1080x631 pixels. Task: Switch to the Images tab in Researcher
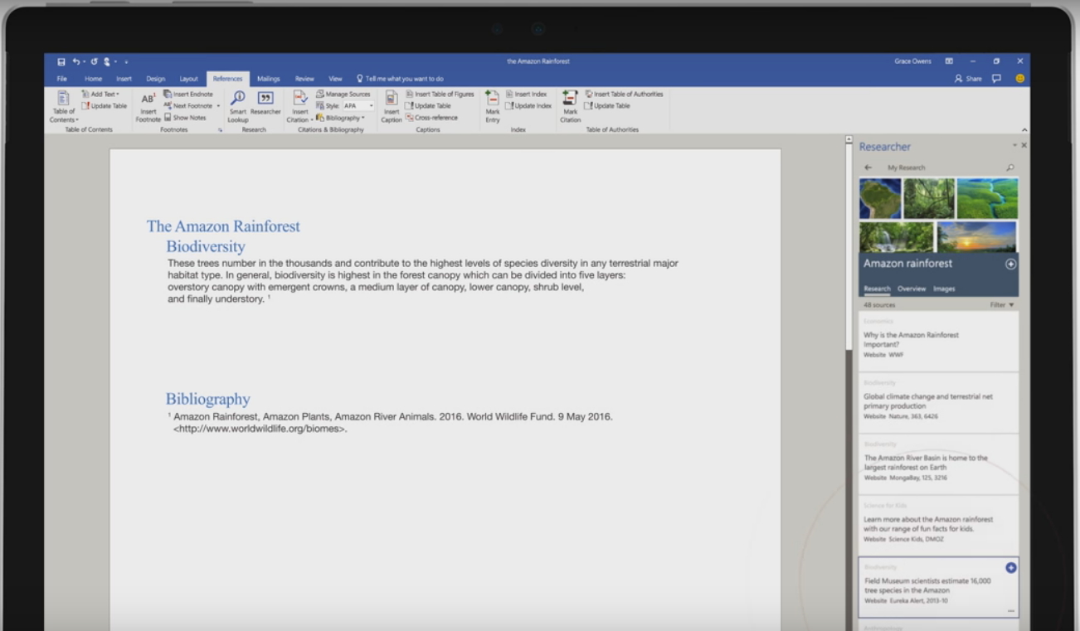[944, 289]
